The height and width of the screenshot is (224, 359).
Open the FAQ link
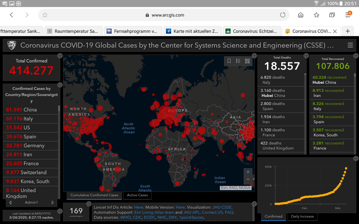(x=229, y=213)
